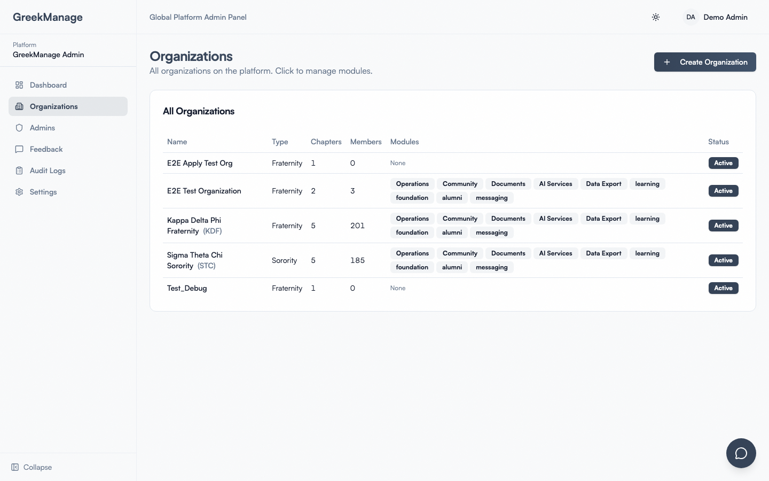Toggle light/dark theme with the sun icon

[x=656, y=17]
